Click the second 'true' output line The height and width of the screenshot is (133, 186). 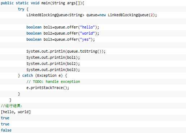click(5, 124)
